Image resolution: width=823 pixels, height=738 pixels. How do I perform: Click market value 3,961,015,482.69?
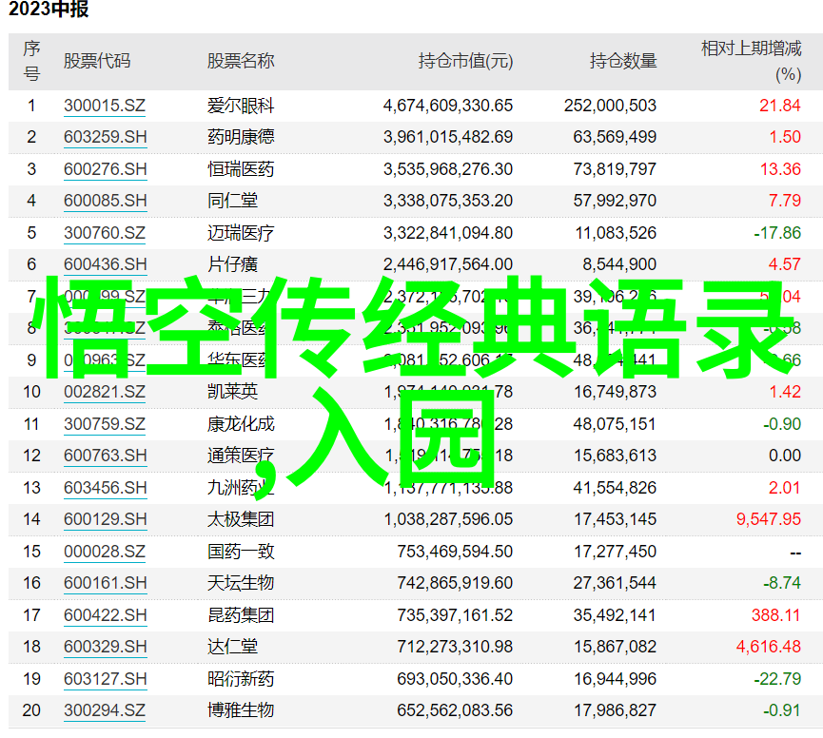point(448,137)
